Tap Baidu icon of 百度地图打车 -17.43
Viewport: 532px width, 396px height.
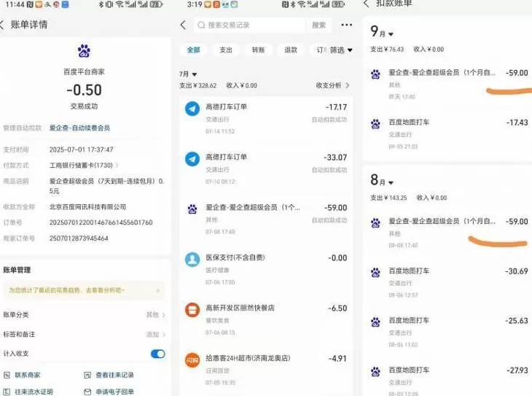[x=375, y=124]
